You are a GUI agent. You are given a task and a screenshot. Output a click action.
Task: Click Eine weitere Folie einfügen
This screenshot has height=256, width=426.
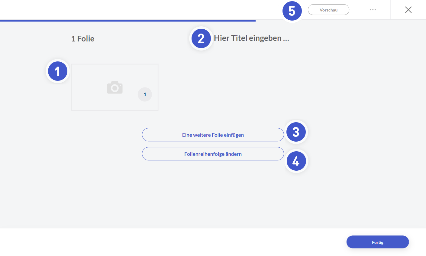pos(213,135)
